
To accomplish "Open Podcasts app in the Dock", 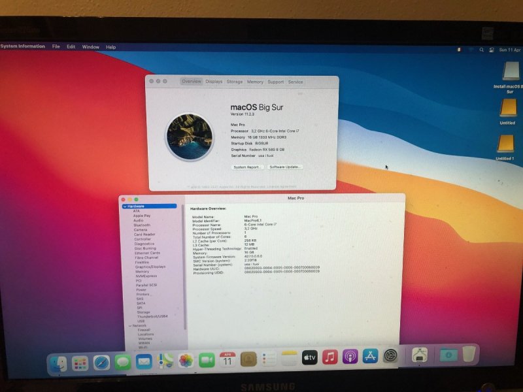I will coord(350,357).
